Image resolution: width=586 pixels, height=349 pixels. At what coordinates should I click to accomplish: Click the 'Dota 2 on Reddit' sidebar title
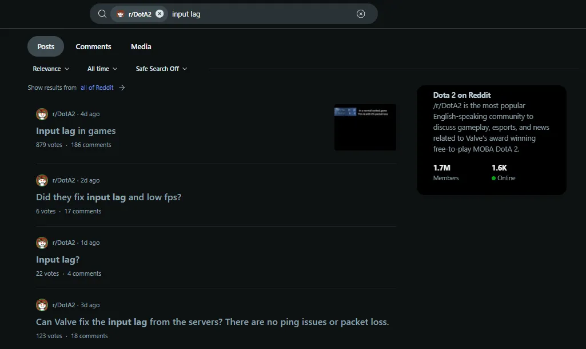click(462, 95)
